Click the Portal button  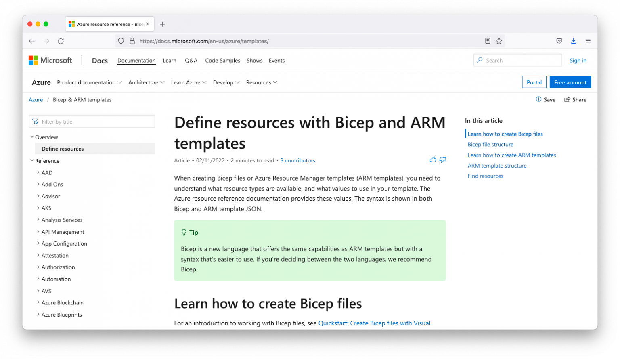[534, 82]
